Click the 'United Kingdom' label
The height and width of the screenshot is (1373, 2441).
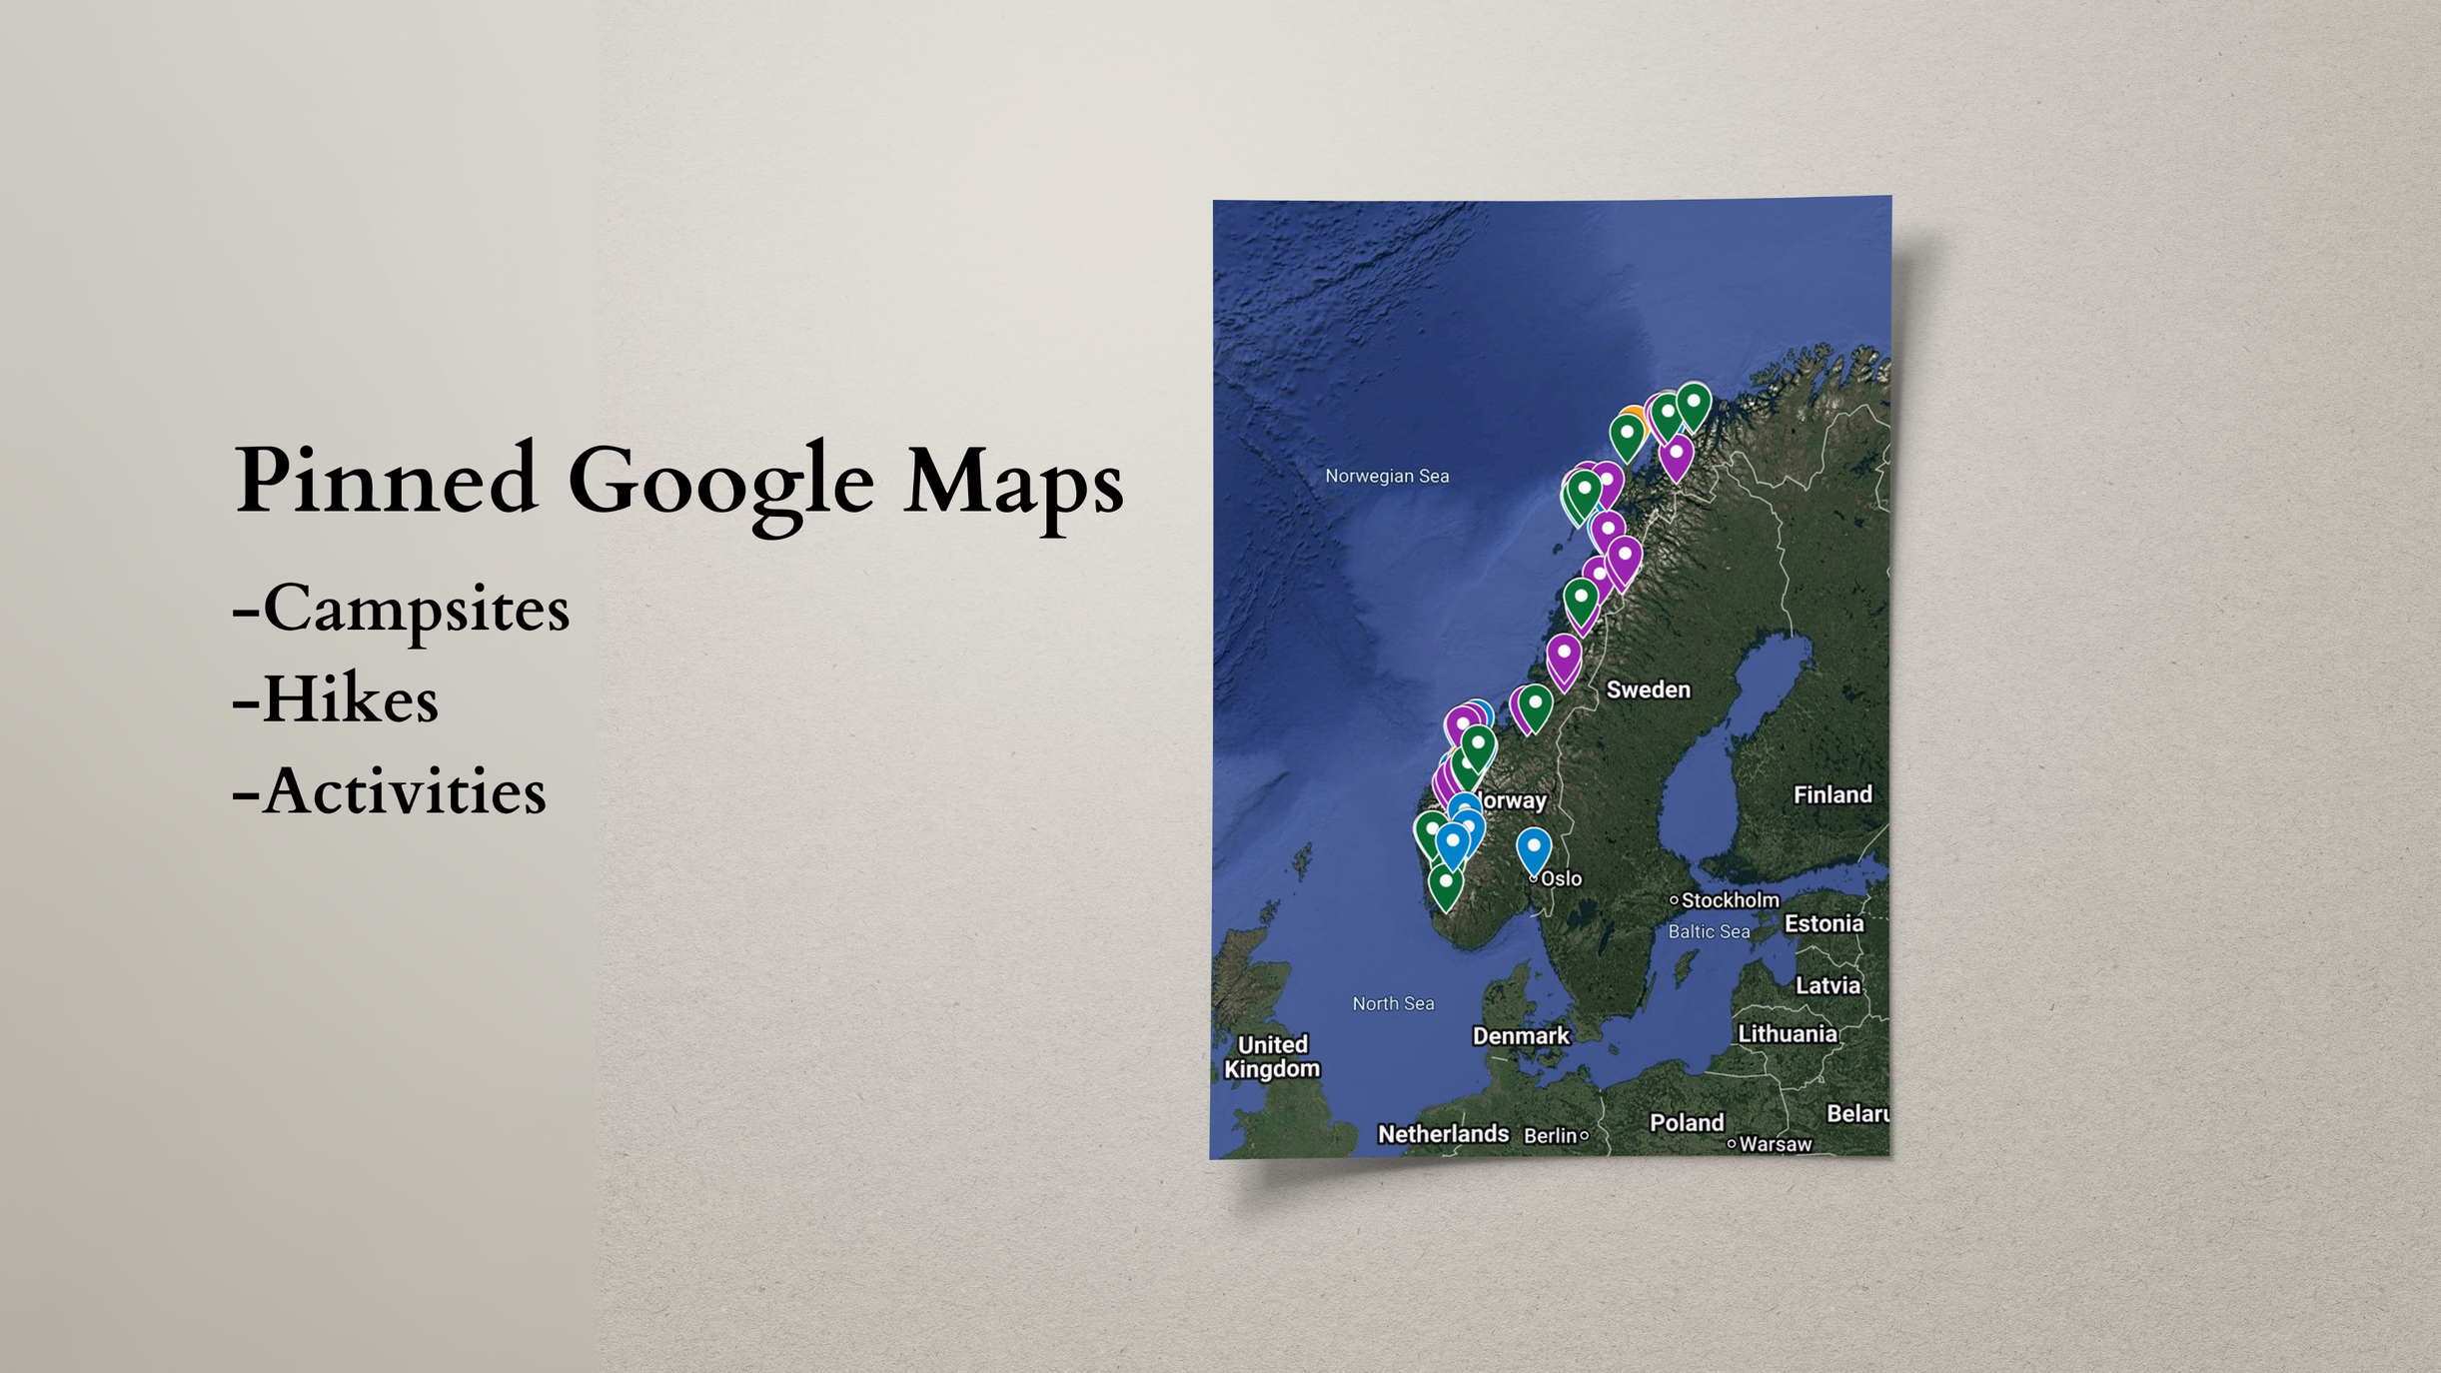(1271, 1056)
